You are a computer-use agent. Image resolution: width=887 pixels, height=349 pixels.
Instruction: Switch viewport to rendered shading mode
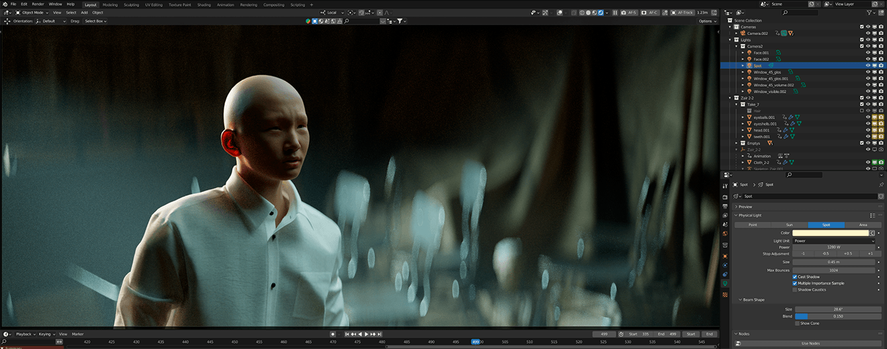coord(601,13)
